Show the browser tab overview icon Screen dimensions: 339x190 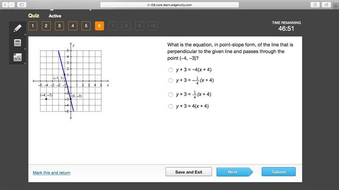click(x=326, y=5)
